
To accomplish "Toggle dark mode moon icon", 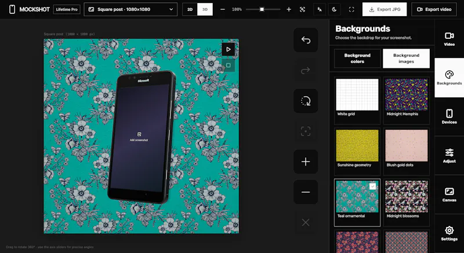I will click(335, 9).
